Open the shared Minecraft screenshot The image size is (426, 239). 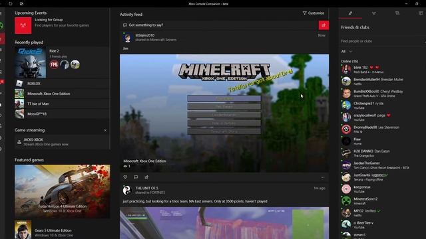(x=224, y=113)
